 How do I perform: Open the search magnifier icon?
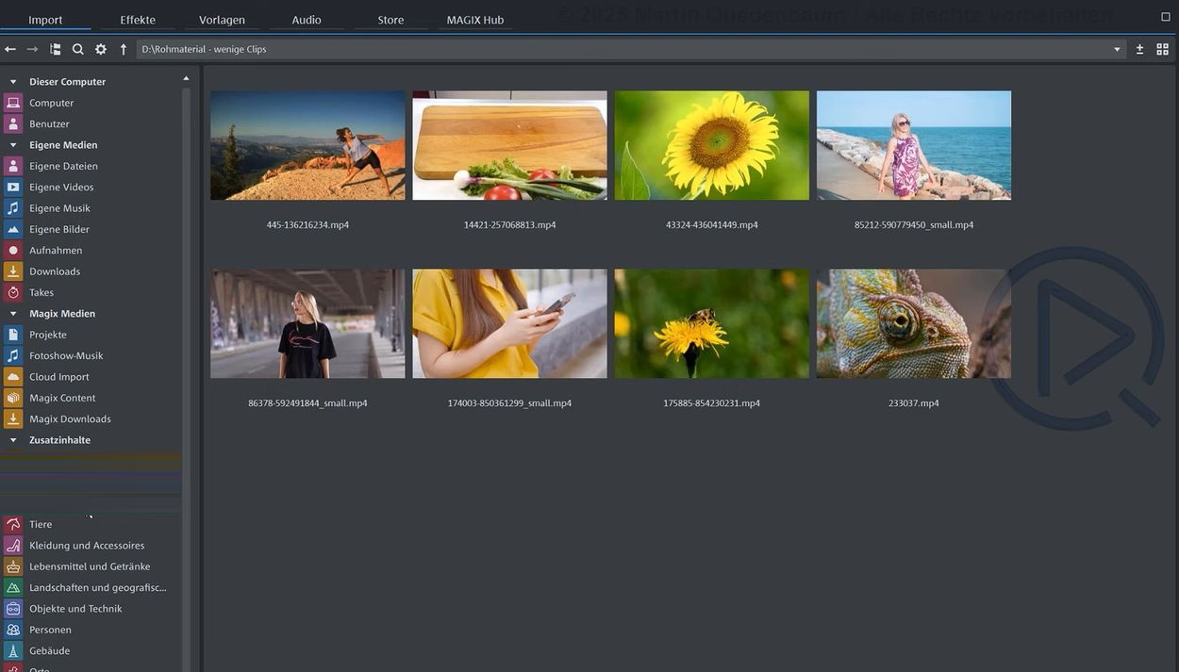pos(78,49)
